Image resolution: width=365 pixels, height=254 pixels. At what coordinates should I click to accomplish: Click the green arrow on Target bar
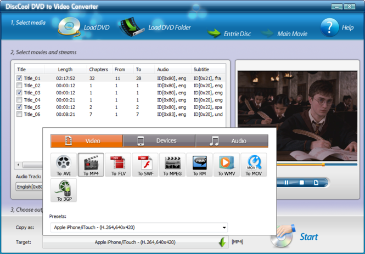pos(222,242)
